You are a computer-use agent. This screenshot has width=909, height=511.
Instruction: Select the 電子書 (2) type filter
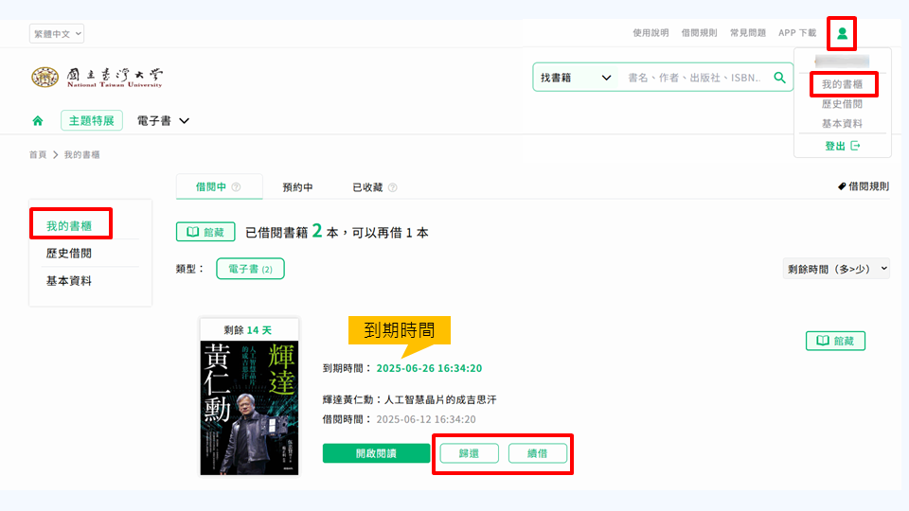[x=250, y=269]
